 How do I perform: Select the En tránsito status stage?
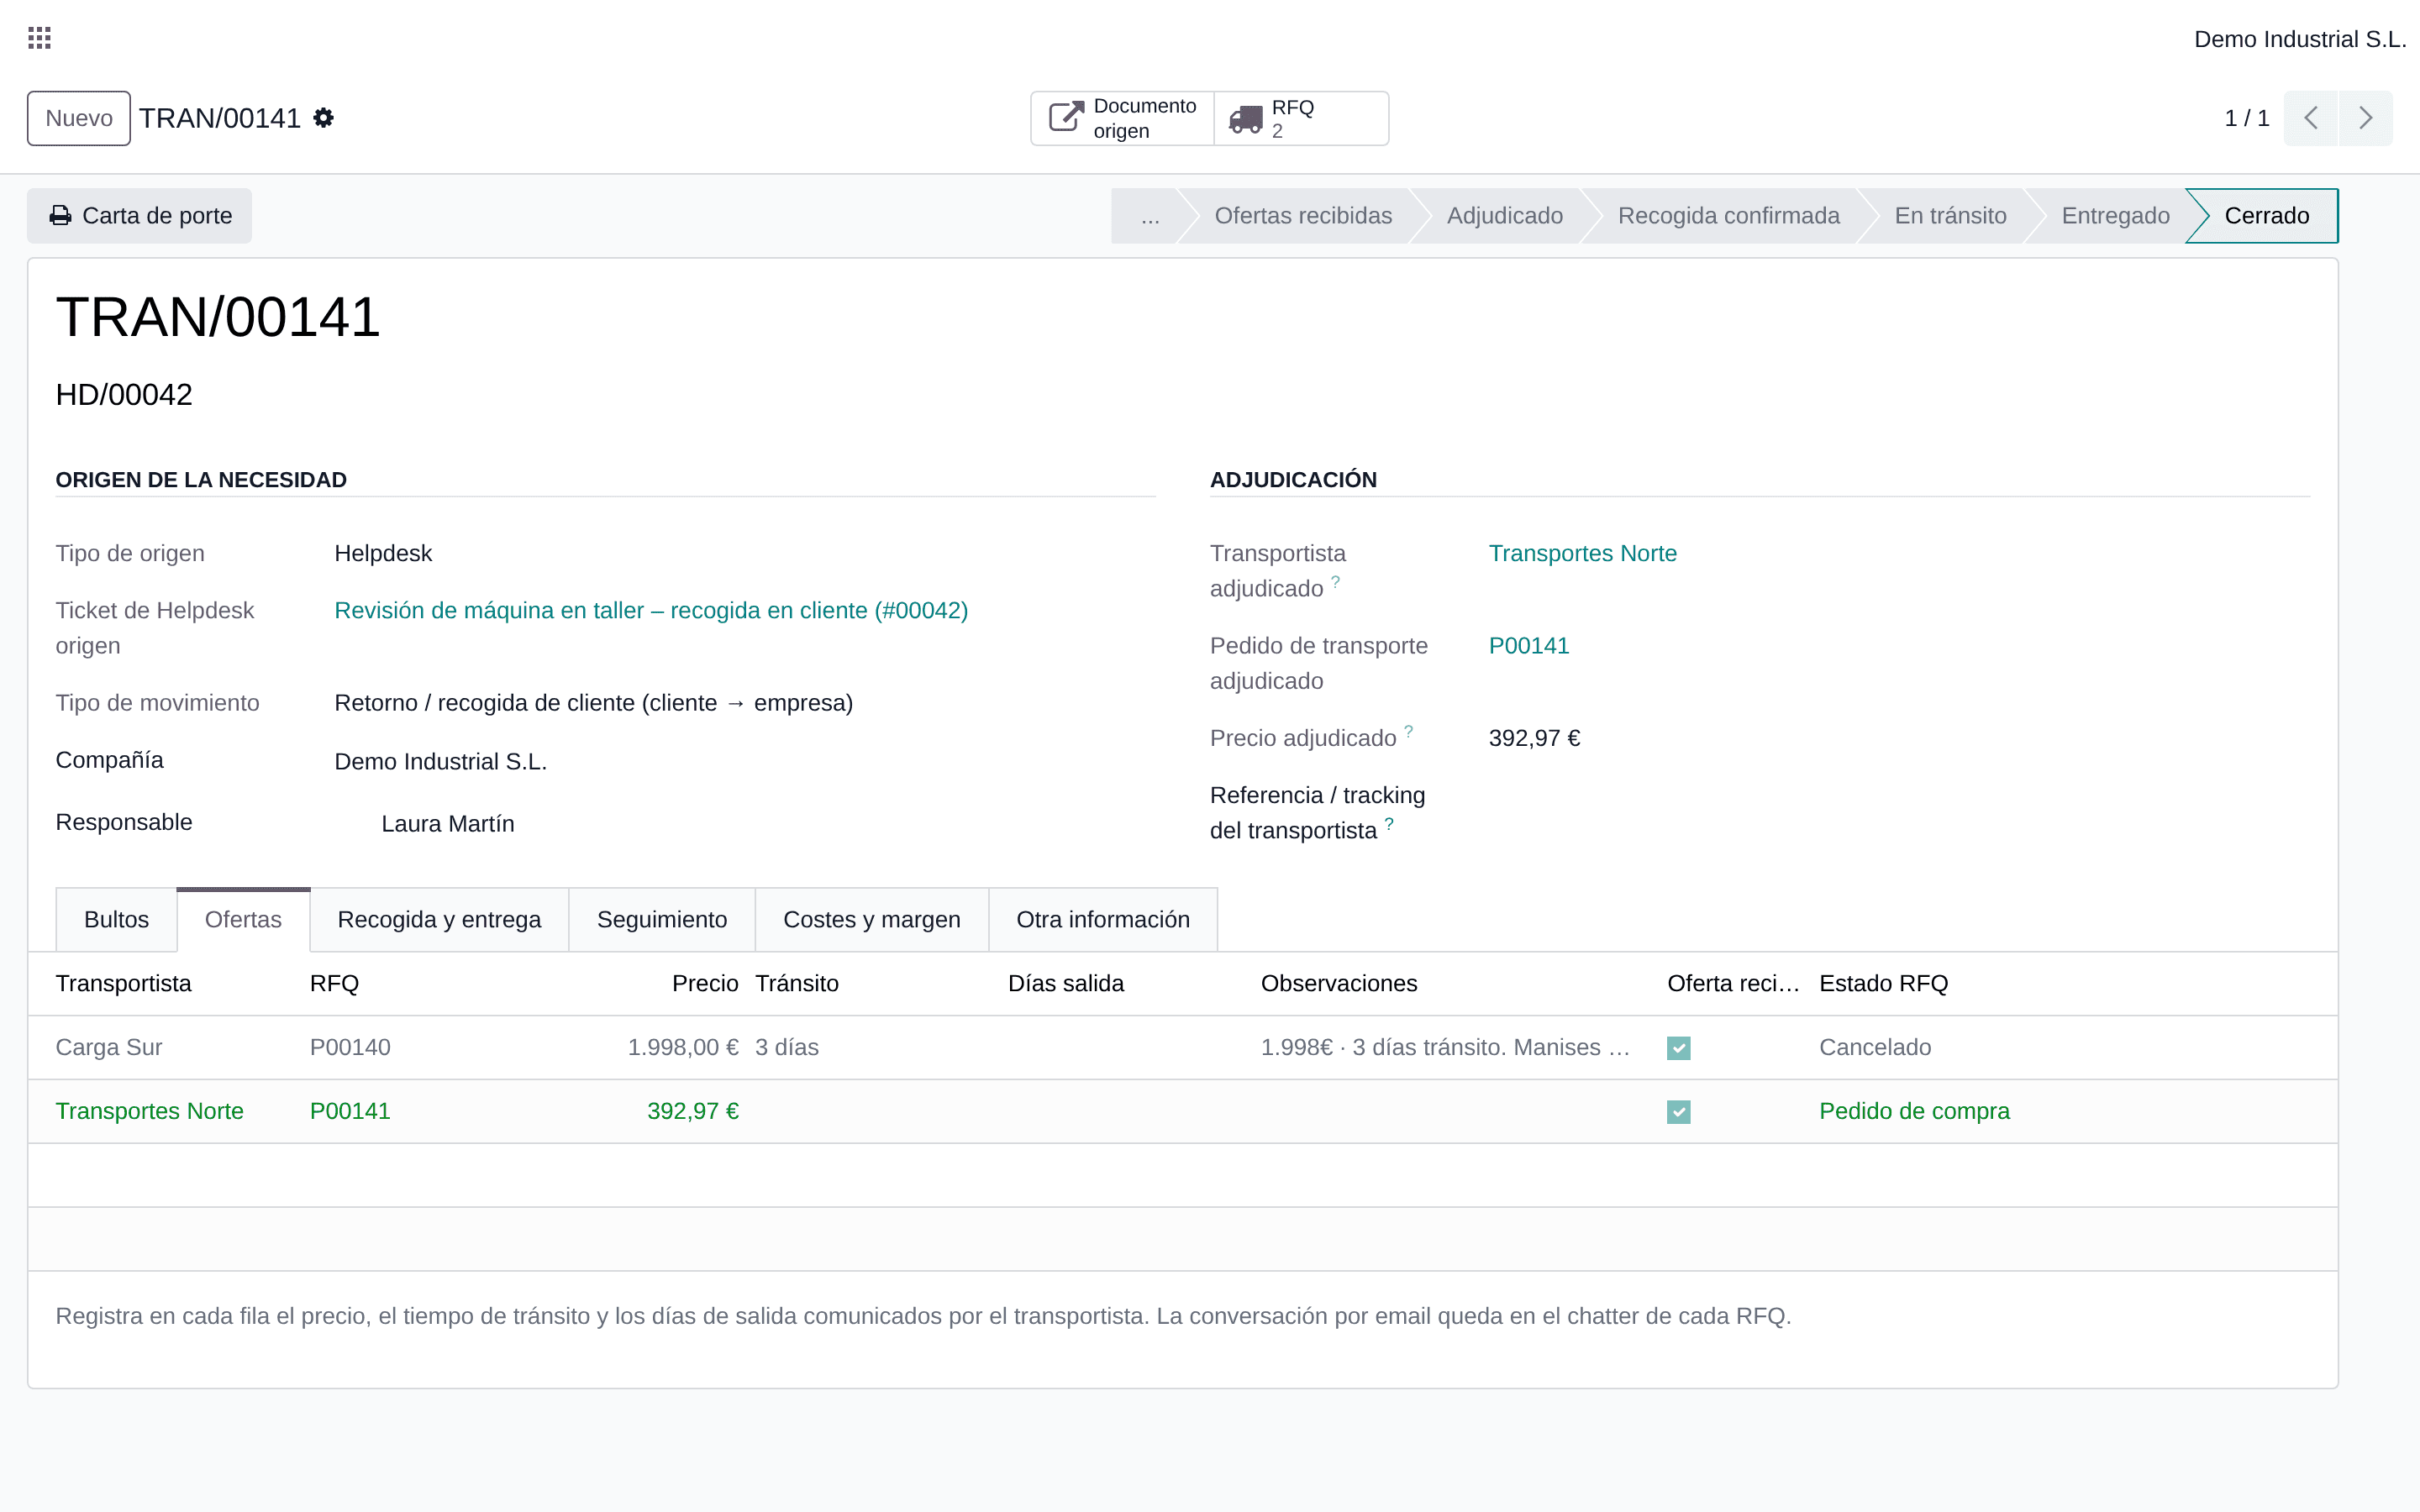click(1950, 216)
